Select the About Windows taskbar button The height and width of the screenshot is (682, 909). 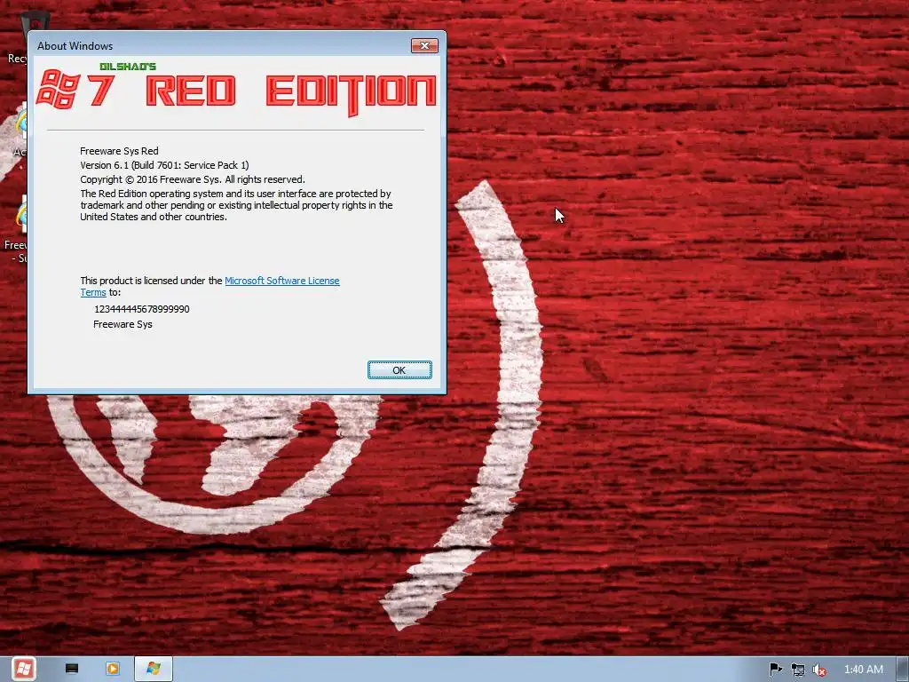point(153,669)
